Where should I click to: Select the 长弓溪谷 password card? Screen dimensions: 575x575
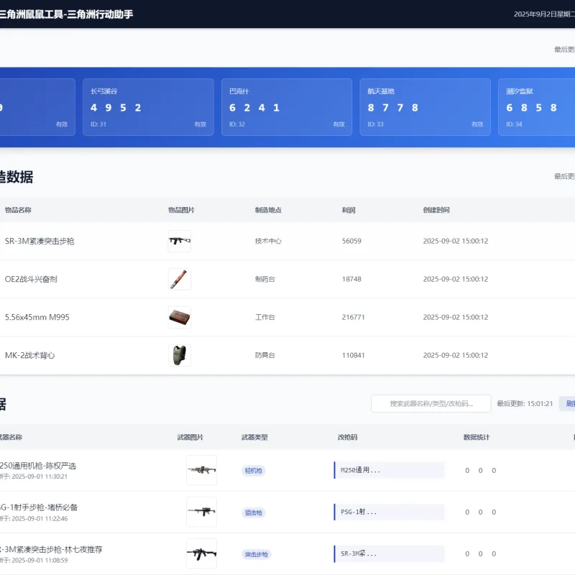tap(148, 107)
